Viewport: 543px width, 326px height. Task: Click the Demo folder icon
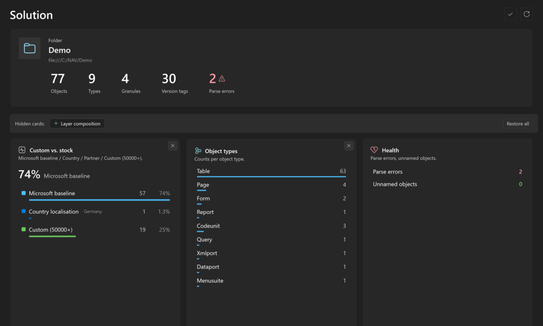coord(30,48)
